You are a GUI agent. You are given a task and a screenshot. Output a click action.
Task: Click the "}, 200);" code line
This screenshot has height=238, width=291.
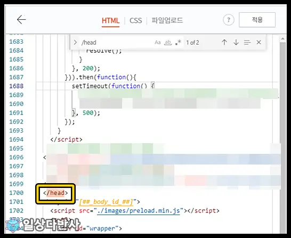coord(86,68)
